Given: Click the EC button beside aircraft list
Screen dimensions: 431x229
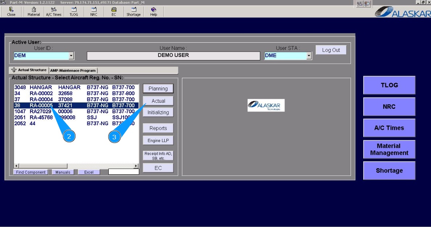Looking at the screenshot, I should coord(158,168).
